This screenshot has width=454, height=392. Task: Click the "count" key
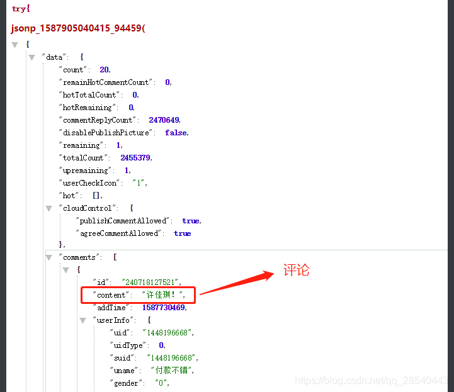point(73,70)
